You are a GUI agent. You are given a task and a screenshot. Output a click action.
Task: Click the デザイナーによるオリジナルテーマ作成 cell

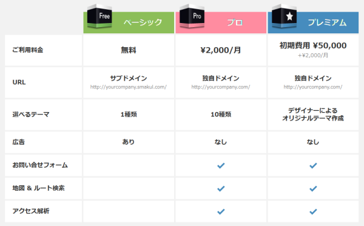point(313,115)
